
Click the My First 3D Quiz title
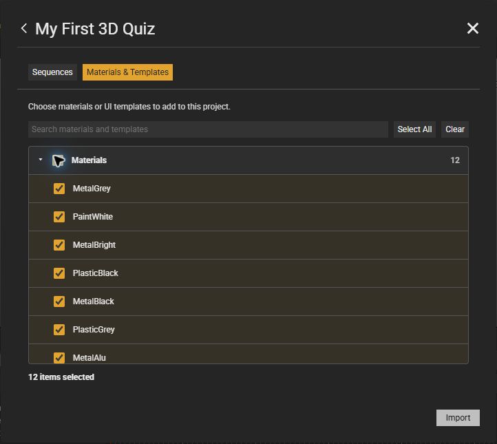(95, 29)
